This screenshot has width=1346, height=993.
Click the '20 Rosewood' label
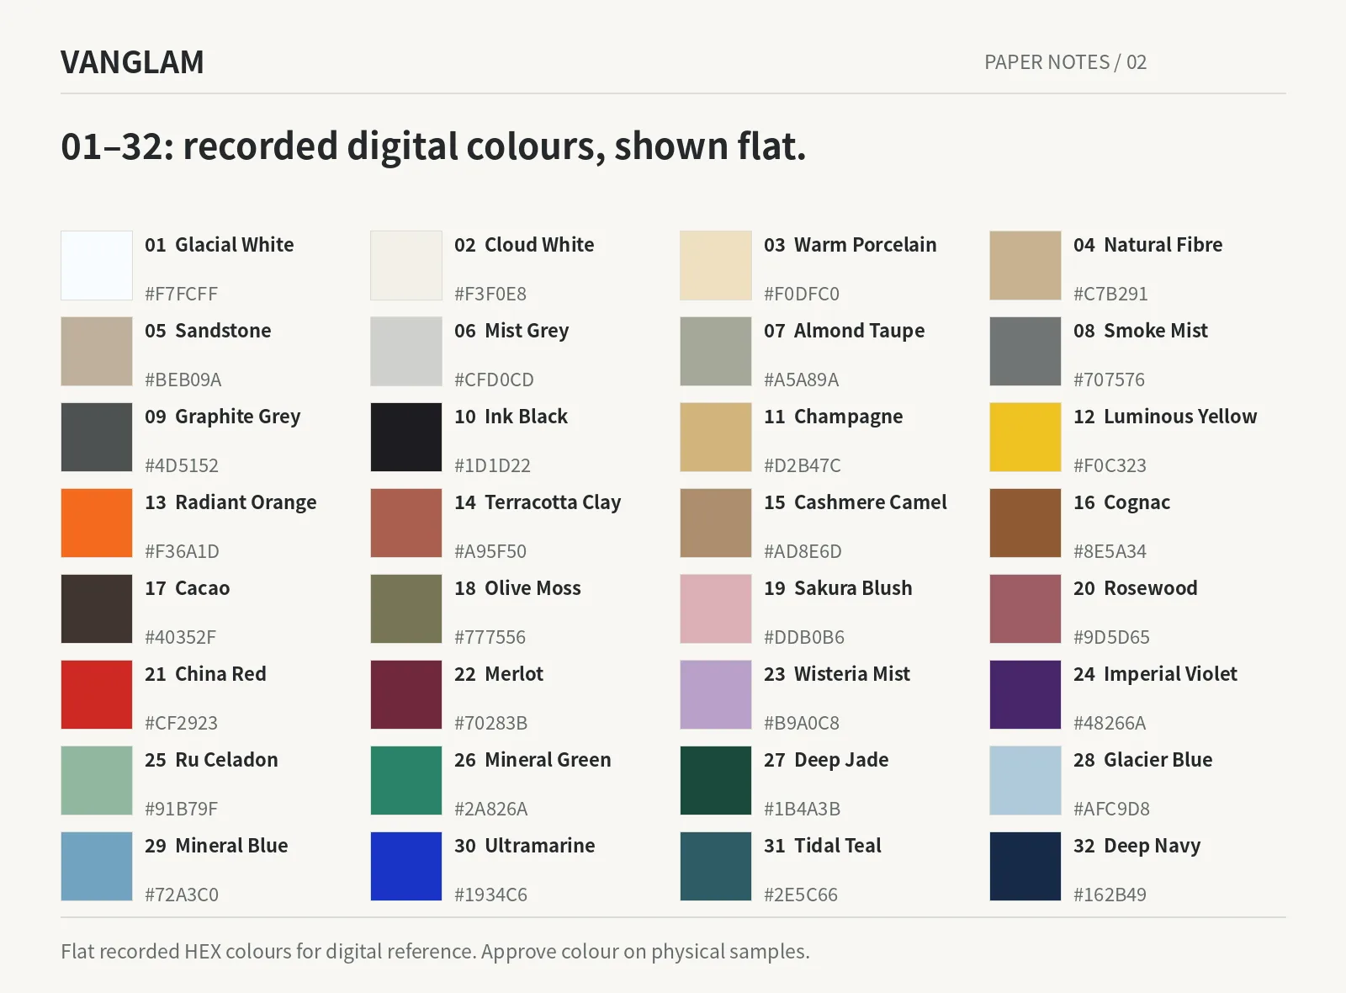click(1135, 588)
